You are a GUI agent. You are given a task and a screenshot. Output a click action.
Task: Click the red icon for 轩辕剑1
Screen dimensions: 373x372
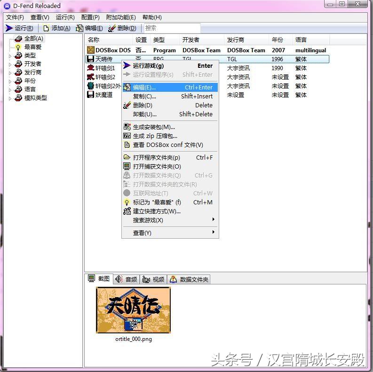pyautogui.click(x=91, y=68)
